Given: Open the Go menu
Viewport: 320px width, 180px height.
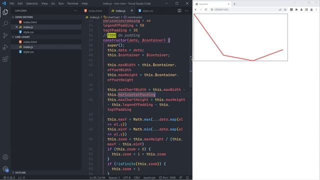Looking at the screenshot, I should coord(53,3).
